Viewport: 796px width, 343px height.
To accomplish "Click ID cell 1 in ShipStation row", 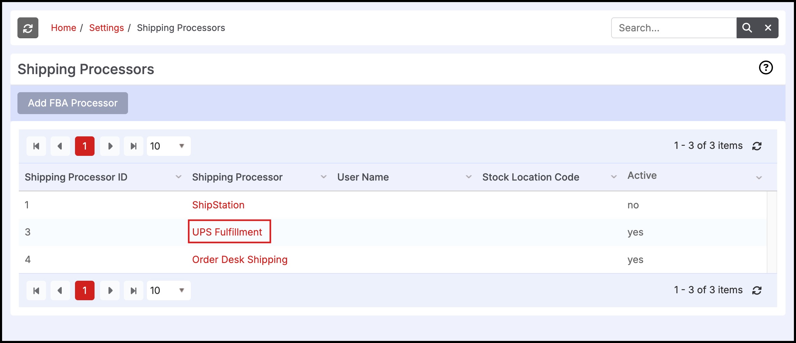I will click(x=27, y=205).
